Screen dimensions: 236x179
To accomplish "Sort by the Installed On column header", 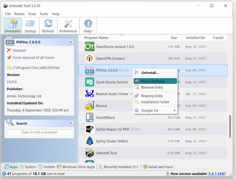I will point(195,38).
